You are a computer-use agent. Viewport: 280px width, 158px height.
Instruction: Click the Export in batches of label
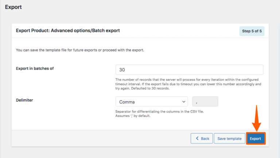pos(35,68)
